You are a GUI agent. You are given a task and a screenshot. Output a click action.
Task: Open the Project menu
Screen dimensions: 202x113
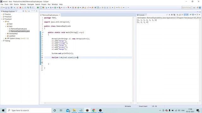44,4
